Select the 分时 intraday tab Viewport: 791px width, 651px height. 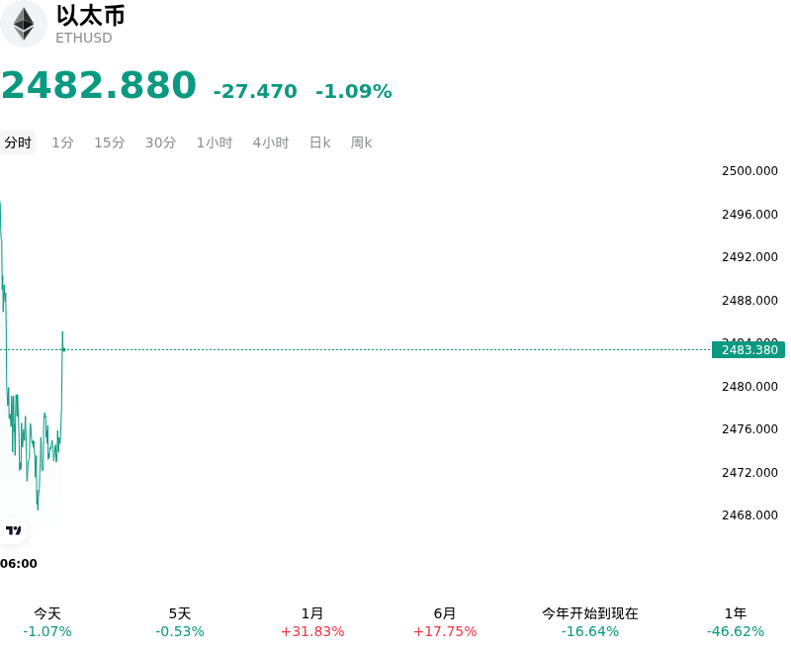coord(18,142)
